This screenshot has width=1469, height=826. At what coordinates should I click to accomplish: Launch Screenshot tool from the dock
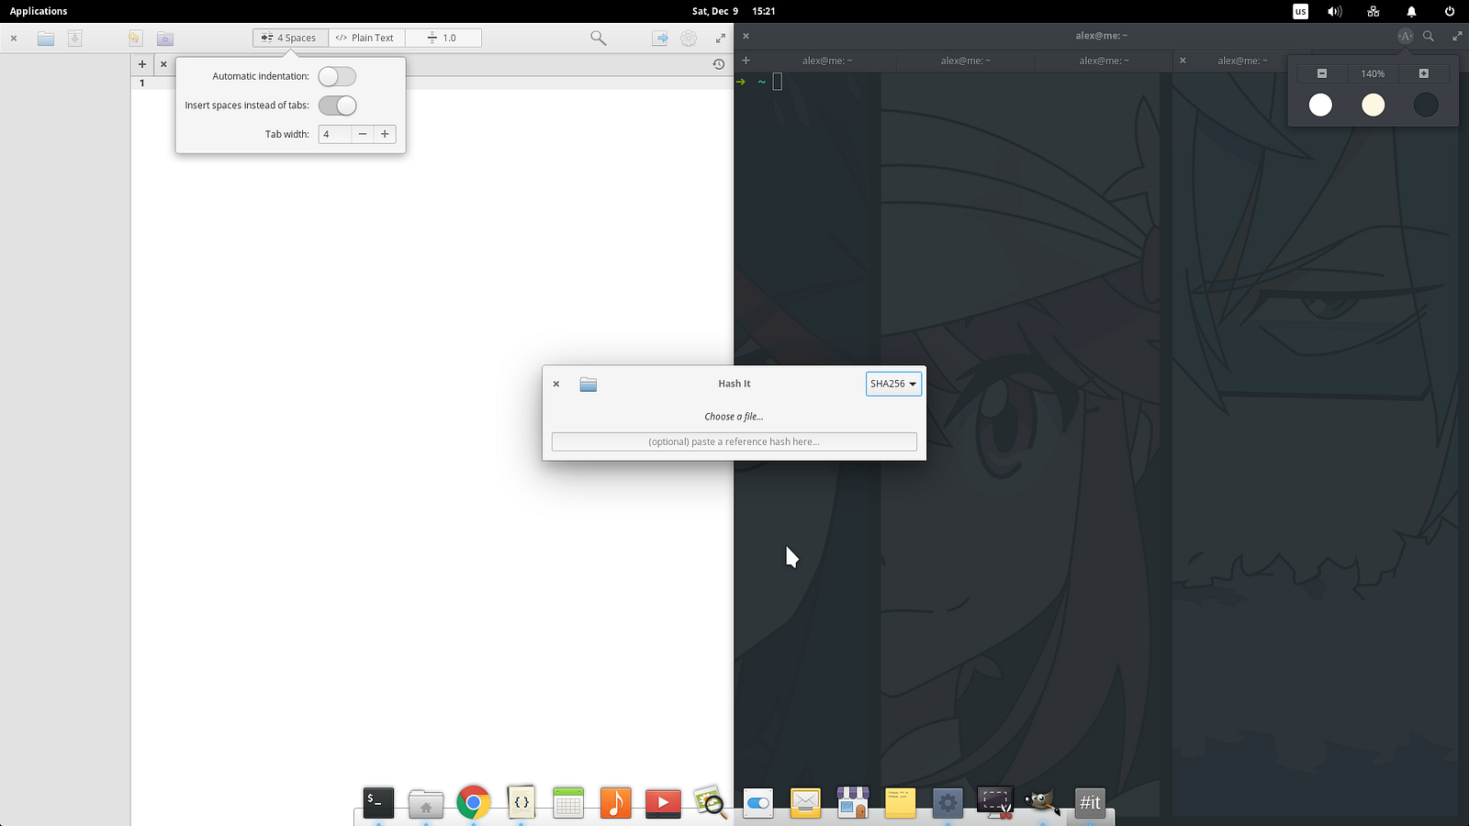(995, 802)
